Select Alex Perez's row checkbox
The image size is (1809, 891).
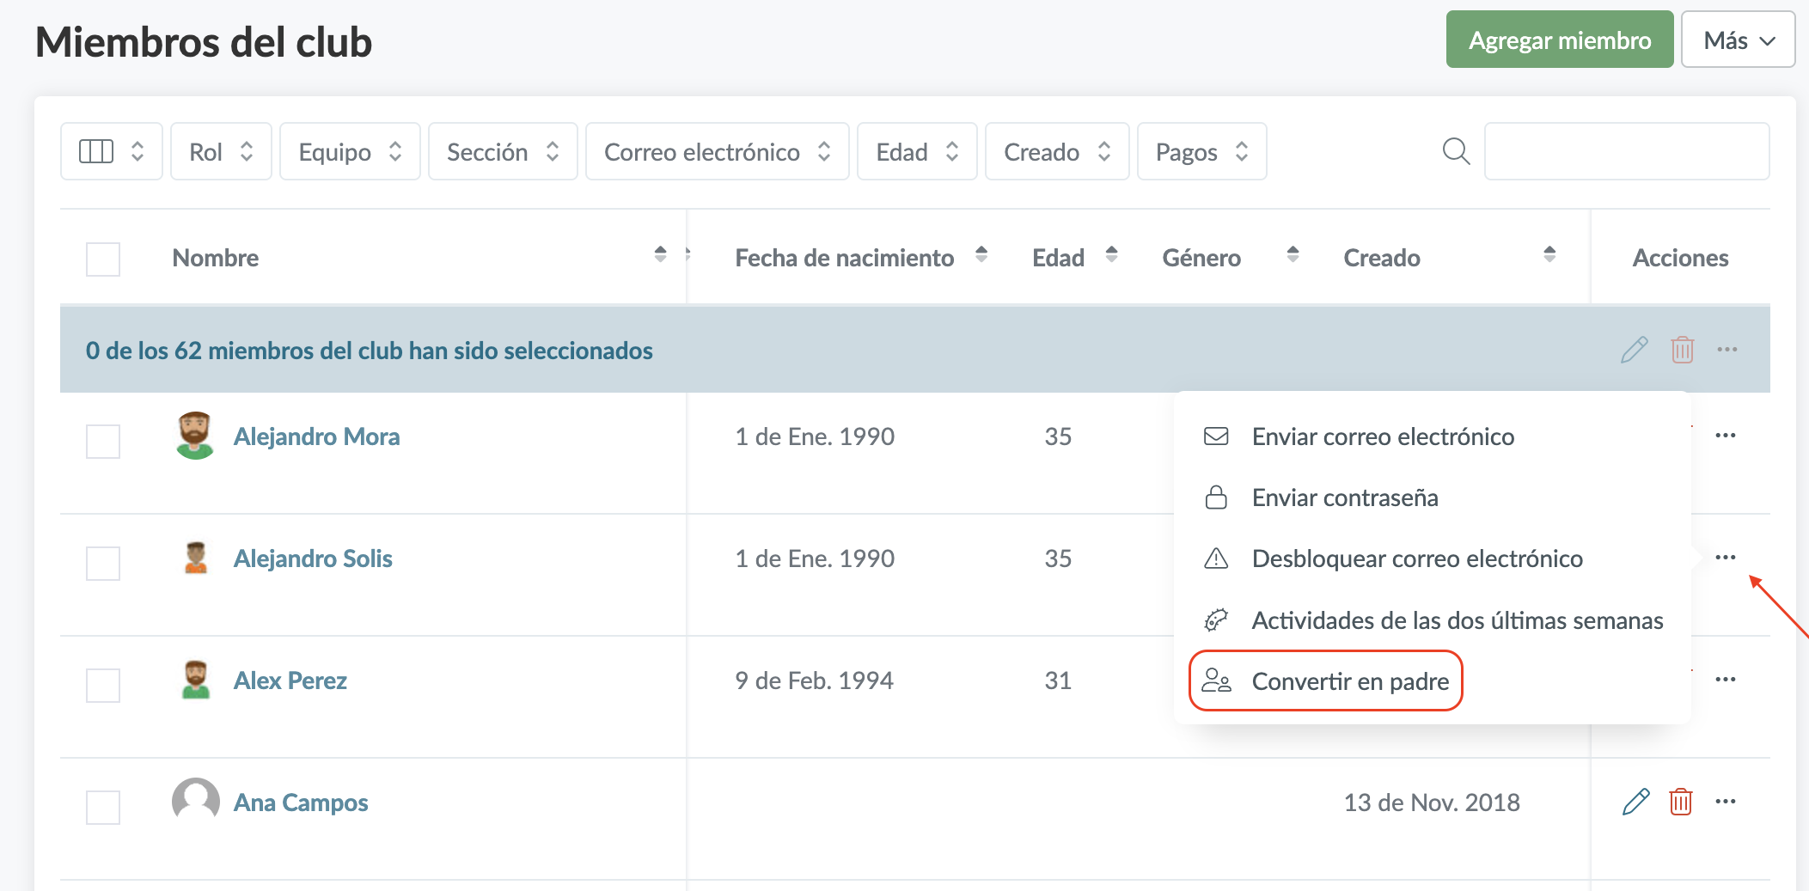[103, 686]
